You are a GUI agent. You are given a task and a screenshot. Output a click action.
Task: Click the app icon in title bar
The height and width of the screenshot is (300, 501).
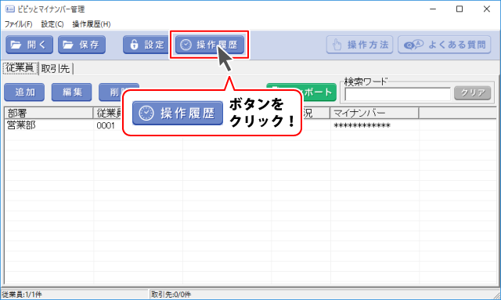click(x=10, y=9)
